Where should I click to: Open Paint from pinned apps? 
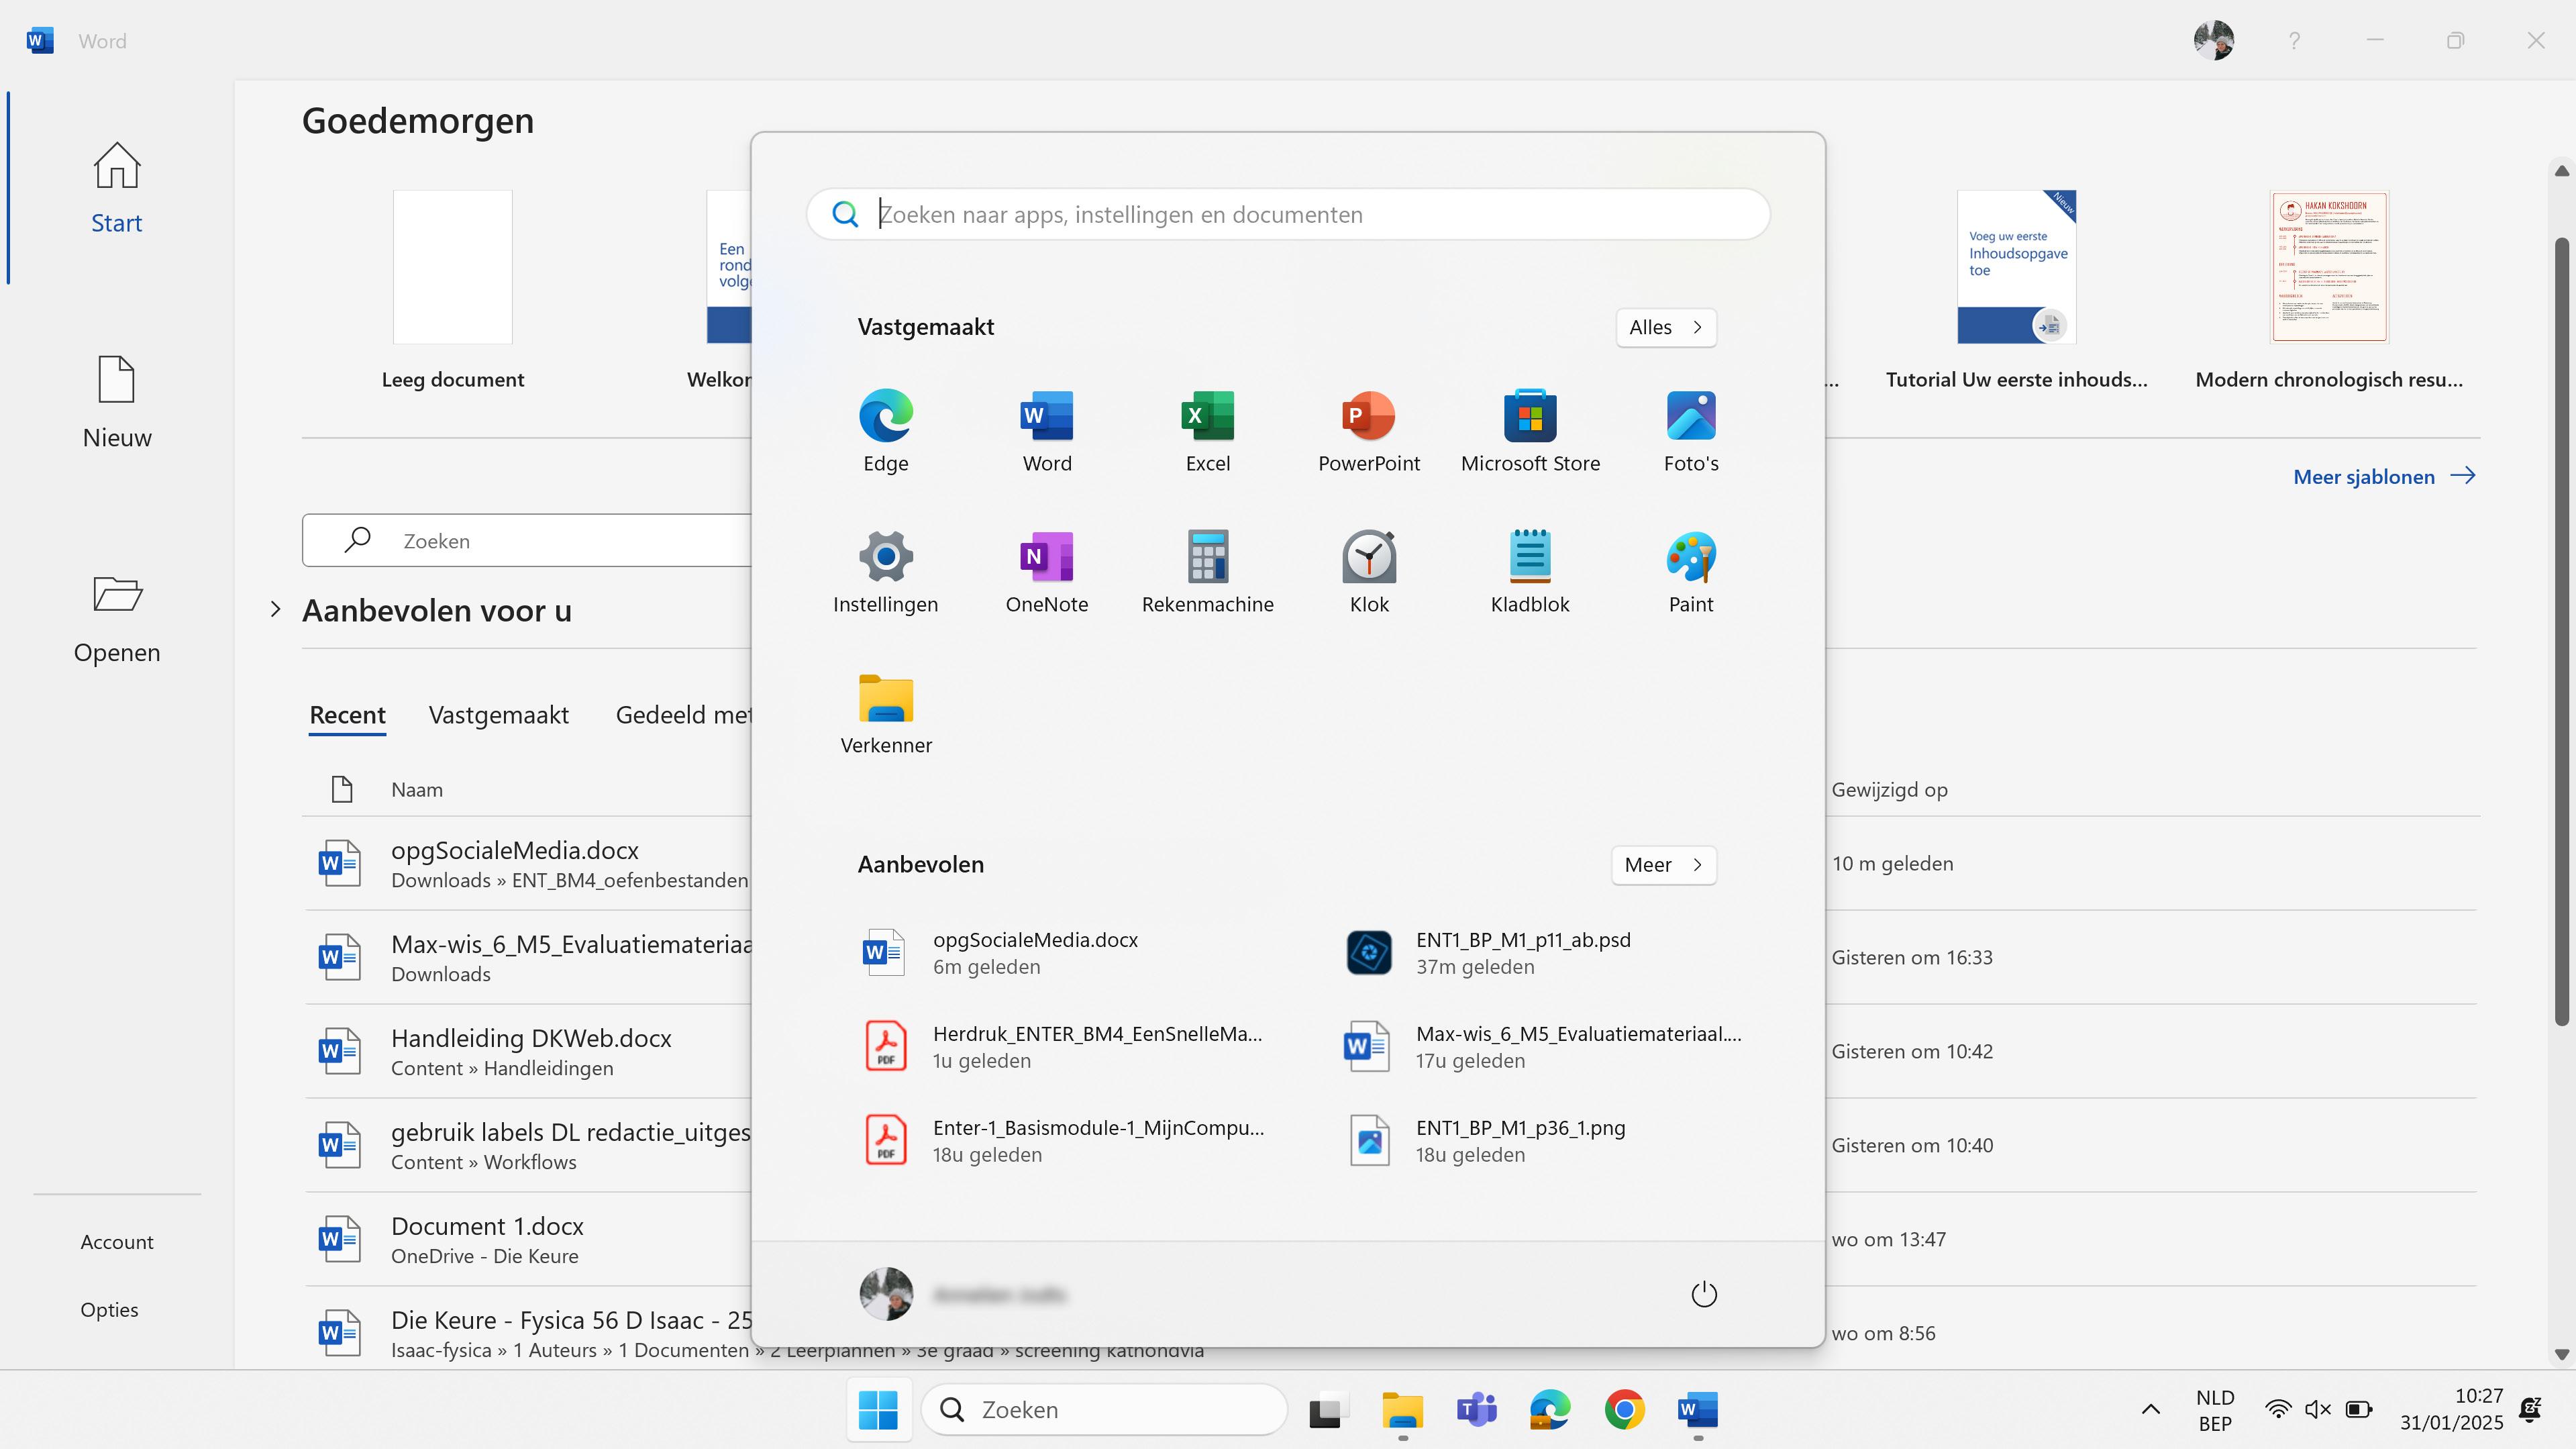pyautogui.click(x=1690, y=571)
